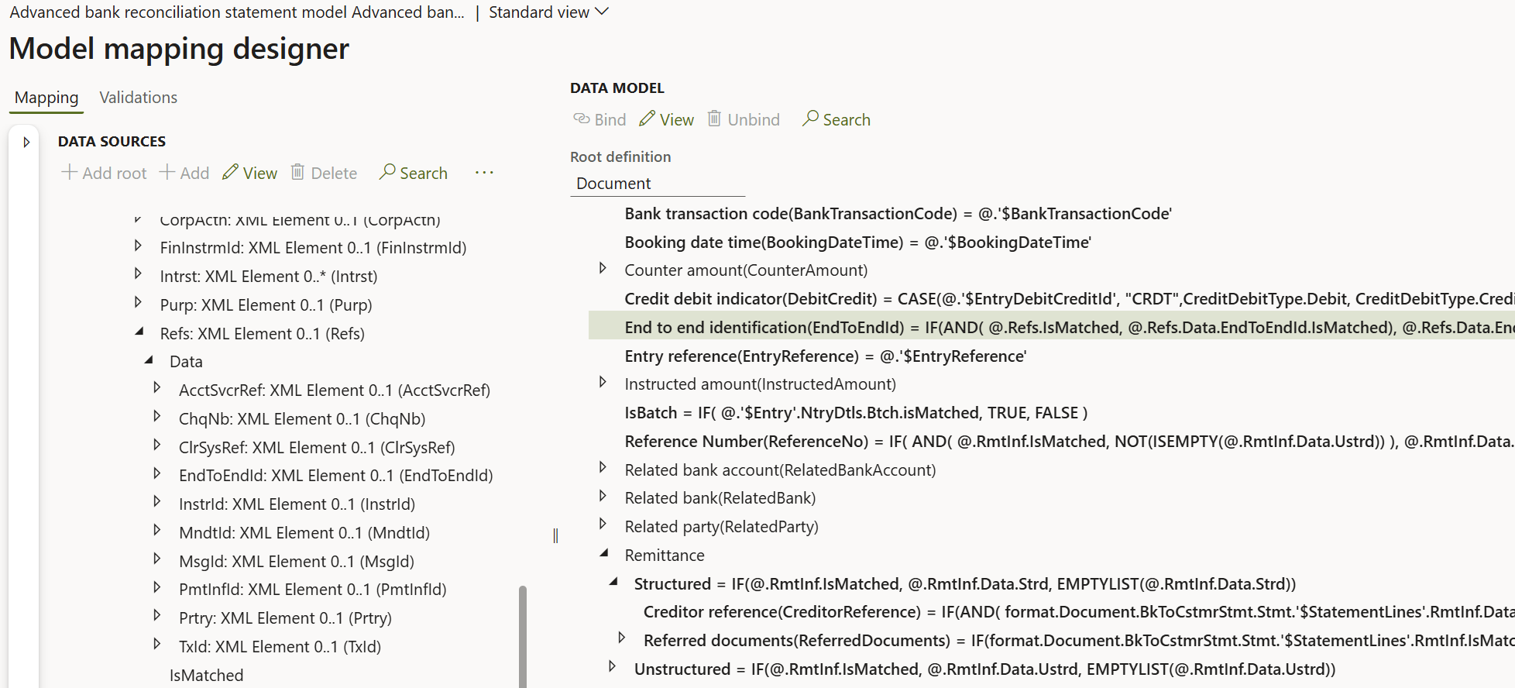Click the Unbind trash icon in Data Model

714,119
